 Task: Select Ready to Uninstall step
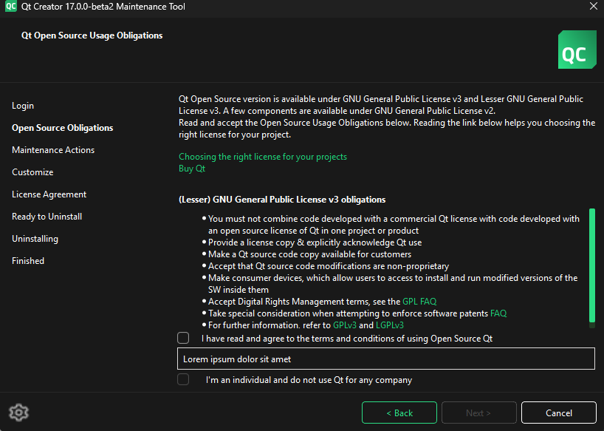tap(47, 217)
